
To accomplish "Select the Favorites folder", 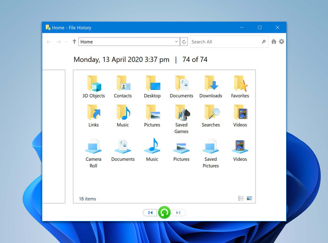I will coord(240,87).
